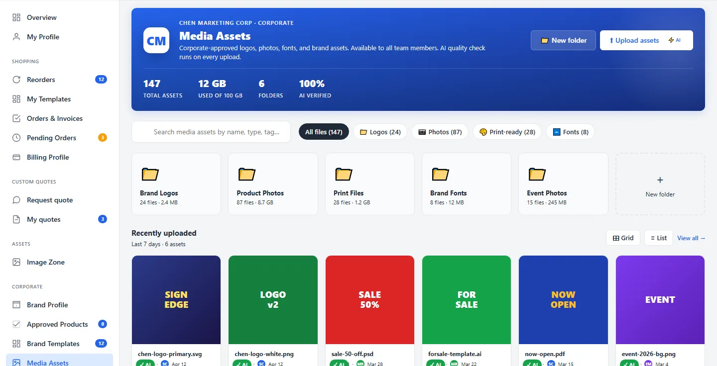
Task: Click file name now-open.pdf
Action: pos(545,354)
